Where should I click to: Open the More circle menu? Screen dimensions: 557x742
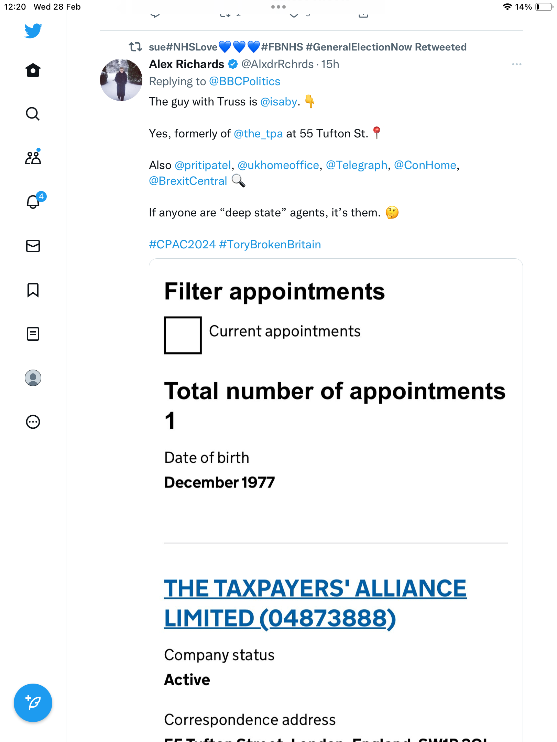click(33, 422)
